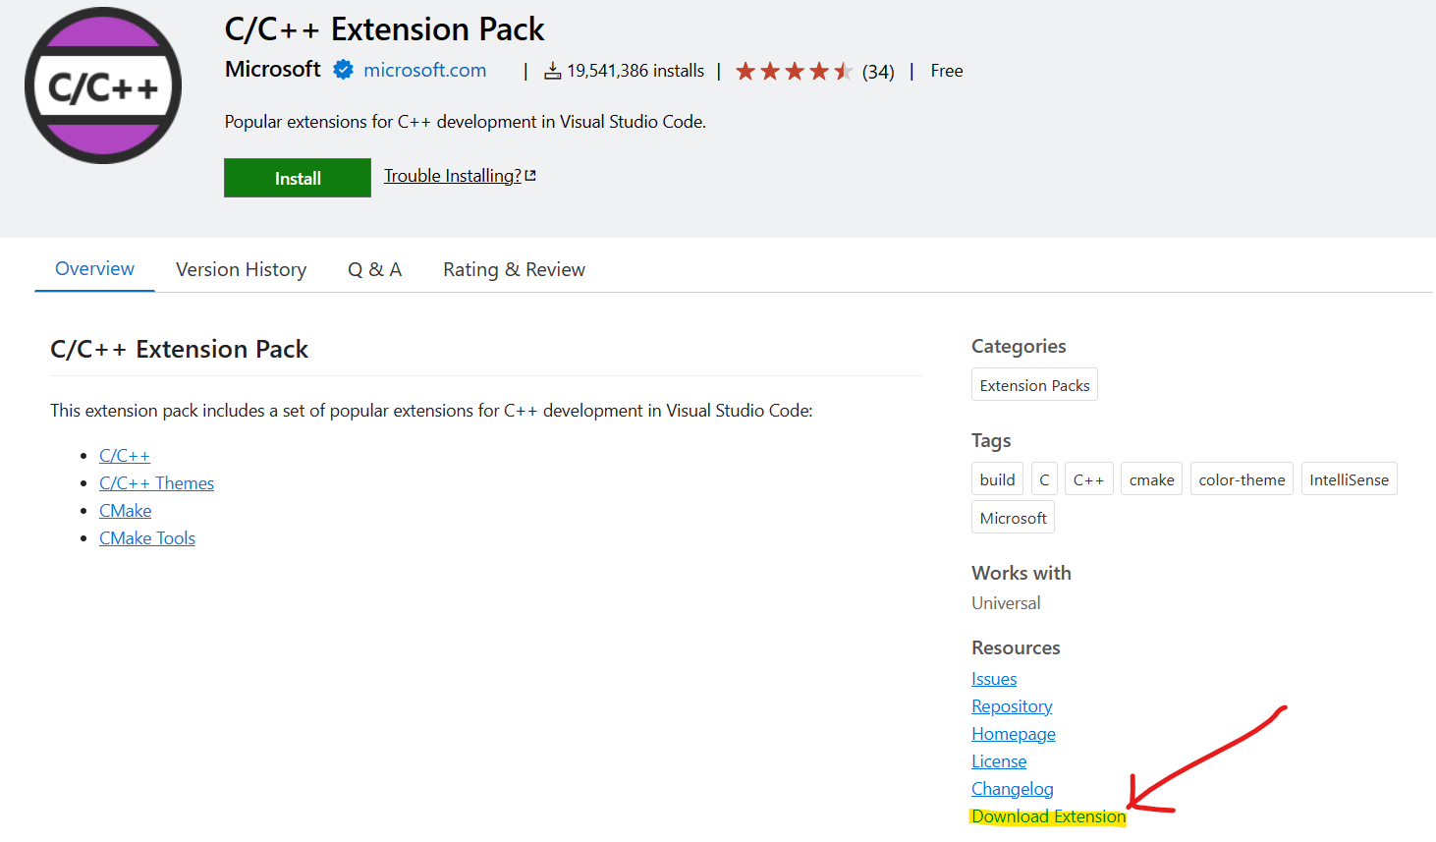Open the Changelog resource link
Viewport: 1436px width, 842px height.
[x=1013, y=789]
